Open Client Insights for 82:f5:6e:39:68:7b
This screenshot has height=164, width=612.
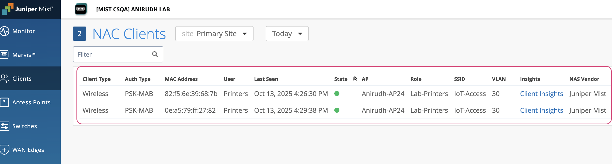pyautogui.click(x=541, y=94)
